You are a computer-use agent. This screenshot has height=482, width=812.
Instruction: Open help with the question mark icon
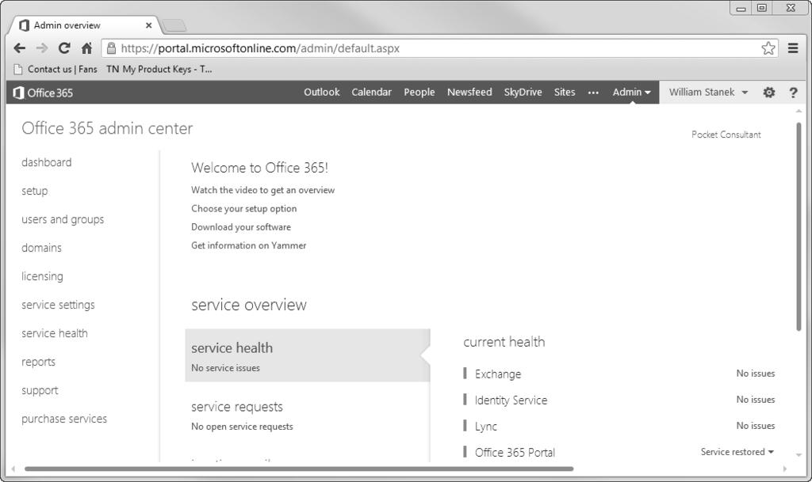coord(793,93)
